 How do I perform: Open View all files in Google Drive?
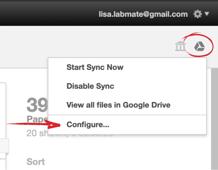click(118, 105)
